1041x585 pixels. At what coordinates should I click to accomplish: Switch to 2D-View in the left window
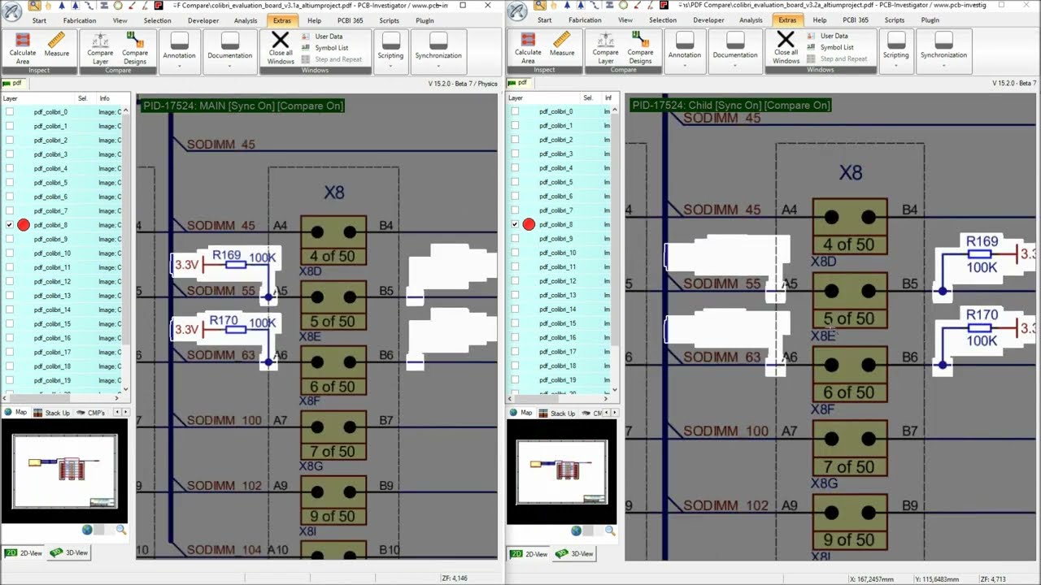(24, 552)
